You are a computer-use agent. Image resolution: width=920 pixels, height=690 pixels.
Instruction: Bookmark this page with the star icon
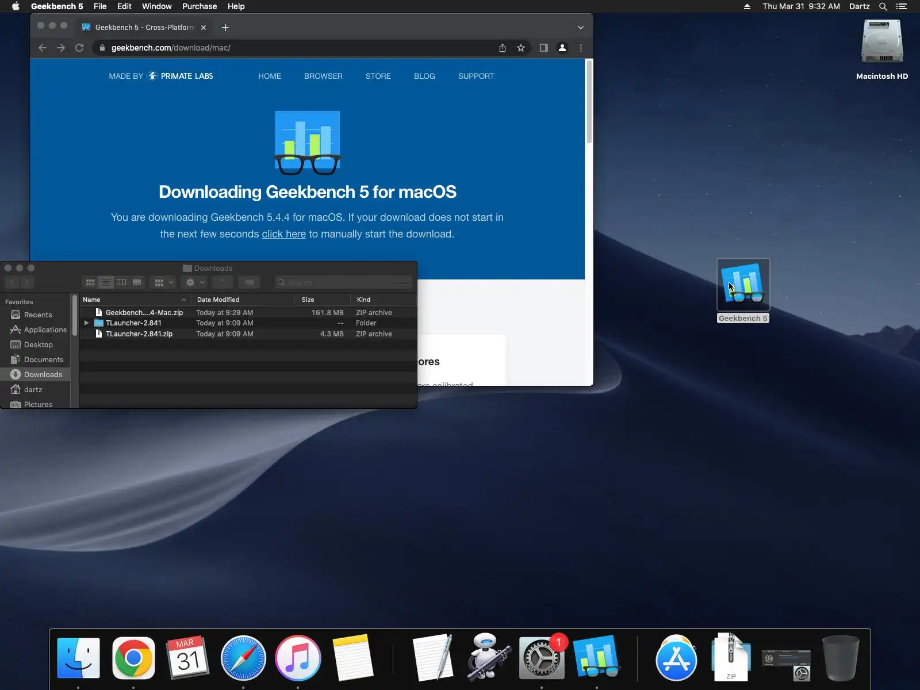(x=521, y=48)
